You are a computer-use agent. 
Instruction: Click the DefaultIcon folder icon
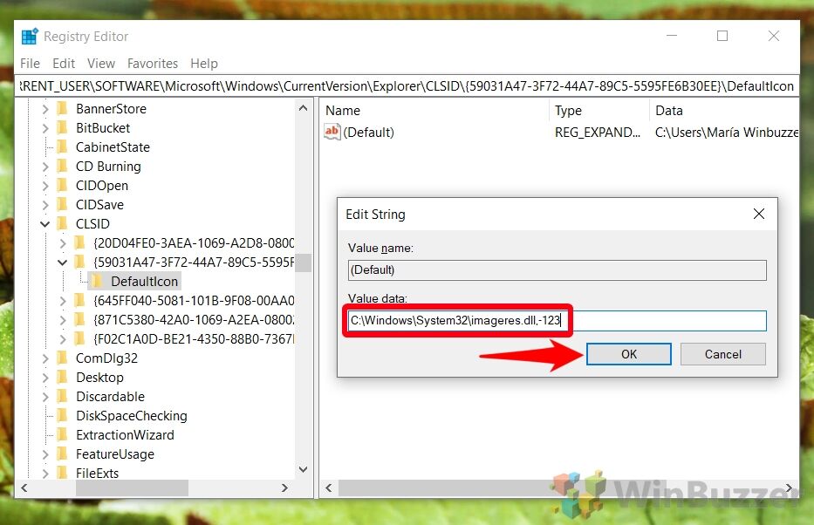point(97,281)
